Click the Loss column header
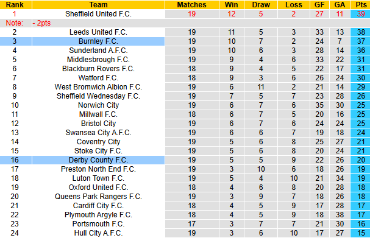Viewport: 370px width, 238px height. (294, 5)
